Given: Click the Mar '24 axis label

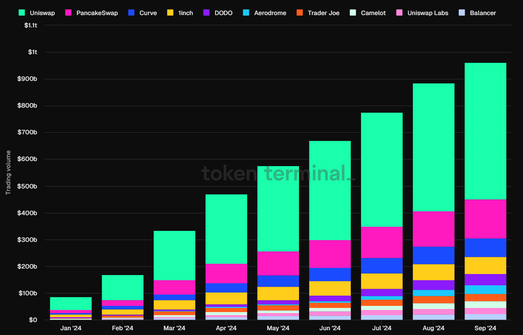Looking at the screenshot, I should pos(174,328).
